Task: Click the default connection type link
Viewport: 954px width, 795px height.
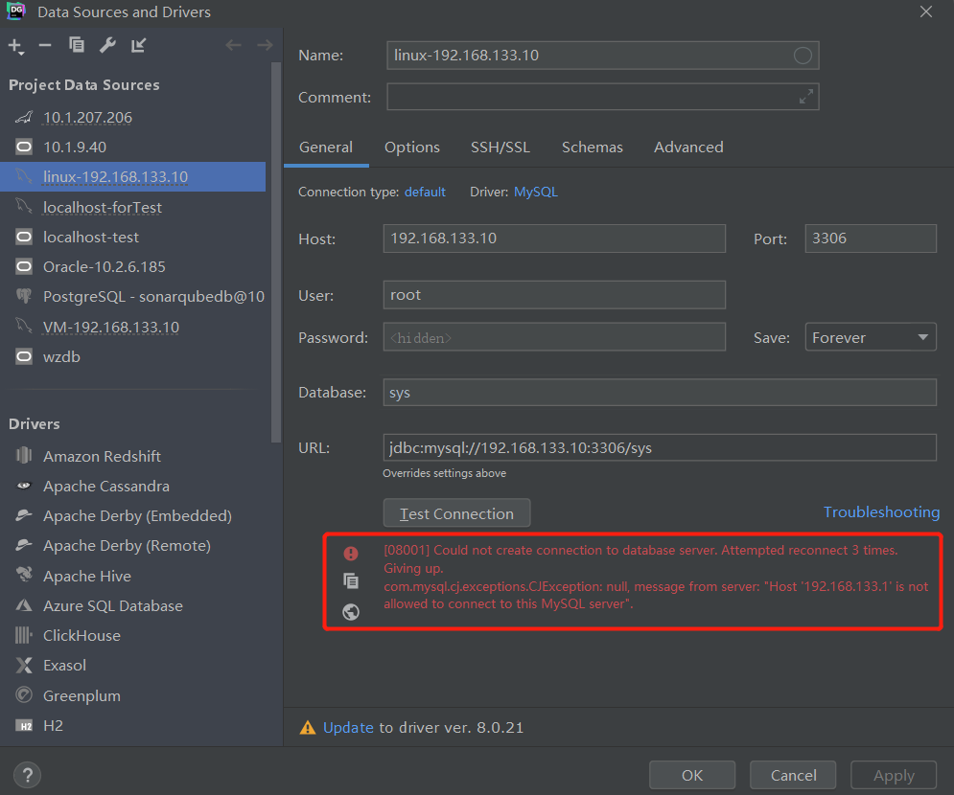Action: pyautogui.click(x=425, y=193)
